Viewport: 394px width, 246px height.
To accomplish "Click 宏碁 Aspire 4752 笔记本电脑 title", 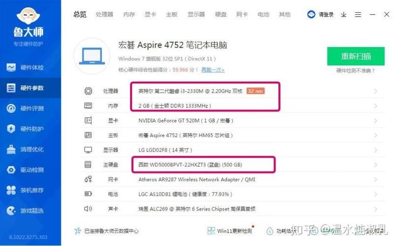I will 173,45.
